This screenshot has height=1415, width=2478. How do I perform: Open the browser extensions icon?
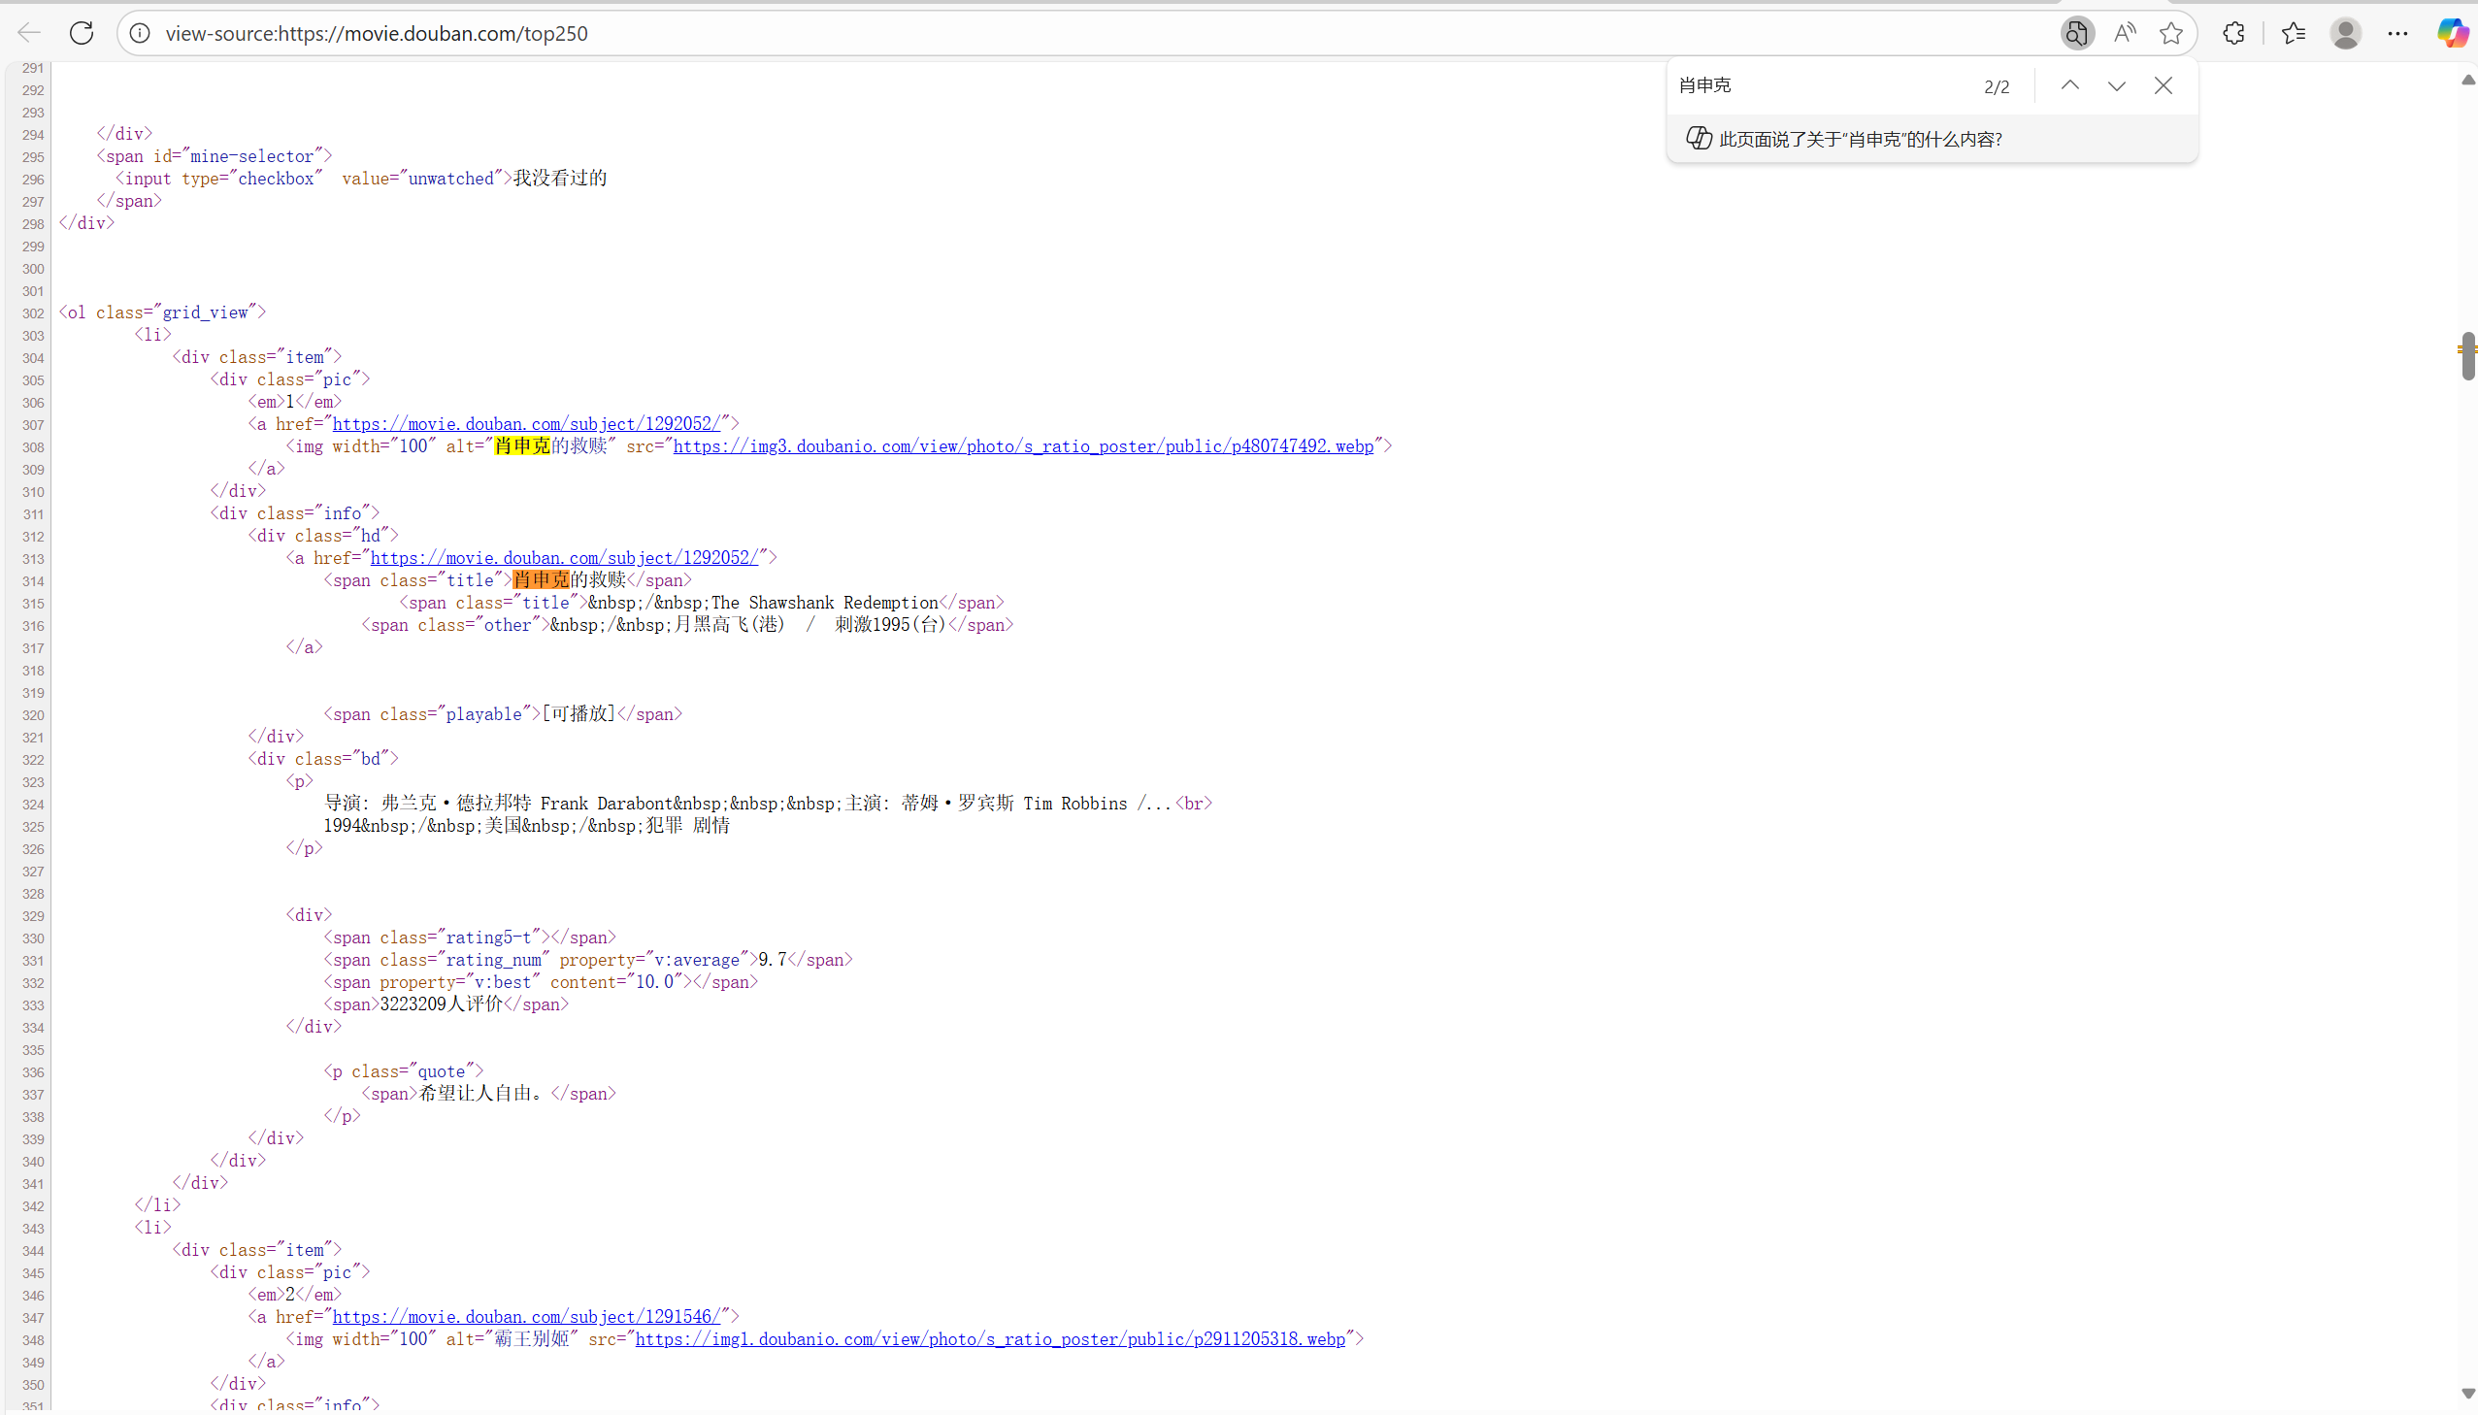pyautogui.click(x=2233, y=33)
